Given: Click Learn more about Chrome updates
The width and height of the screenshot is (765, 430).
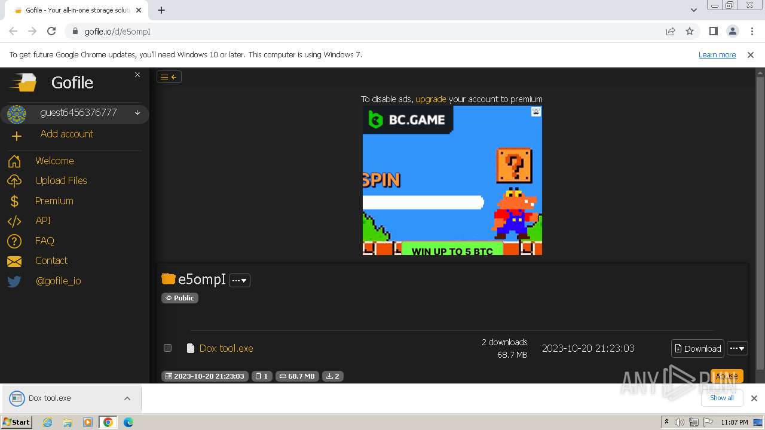Looking at the screenshot, I should coord(717,54).
